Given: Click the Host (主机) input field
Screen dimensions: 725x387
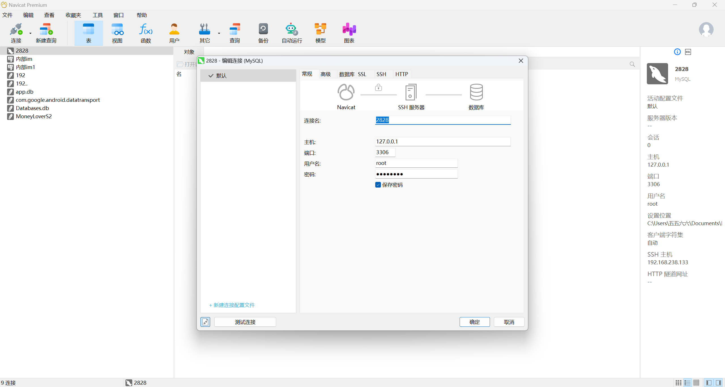Looking at the screenshot, I should (442, 142).
